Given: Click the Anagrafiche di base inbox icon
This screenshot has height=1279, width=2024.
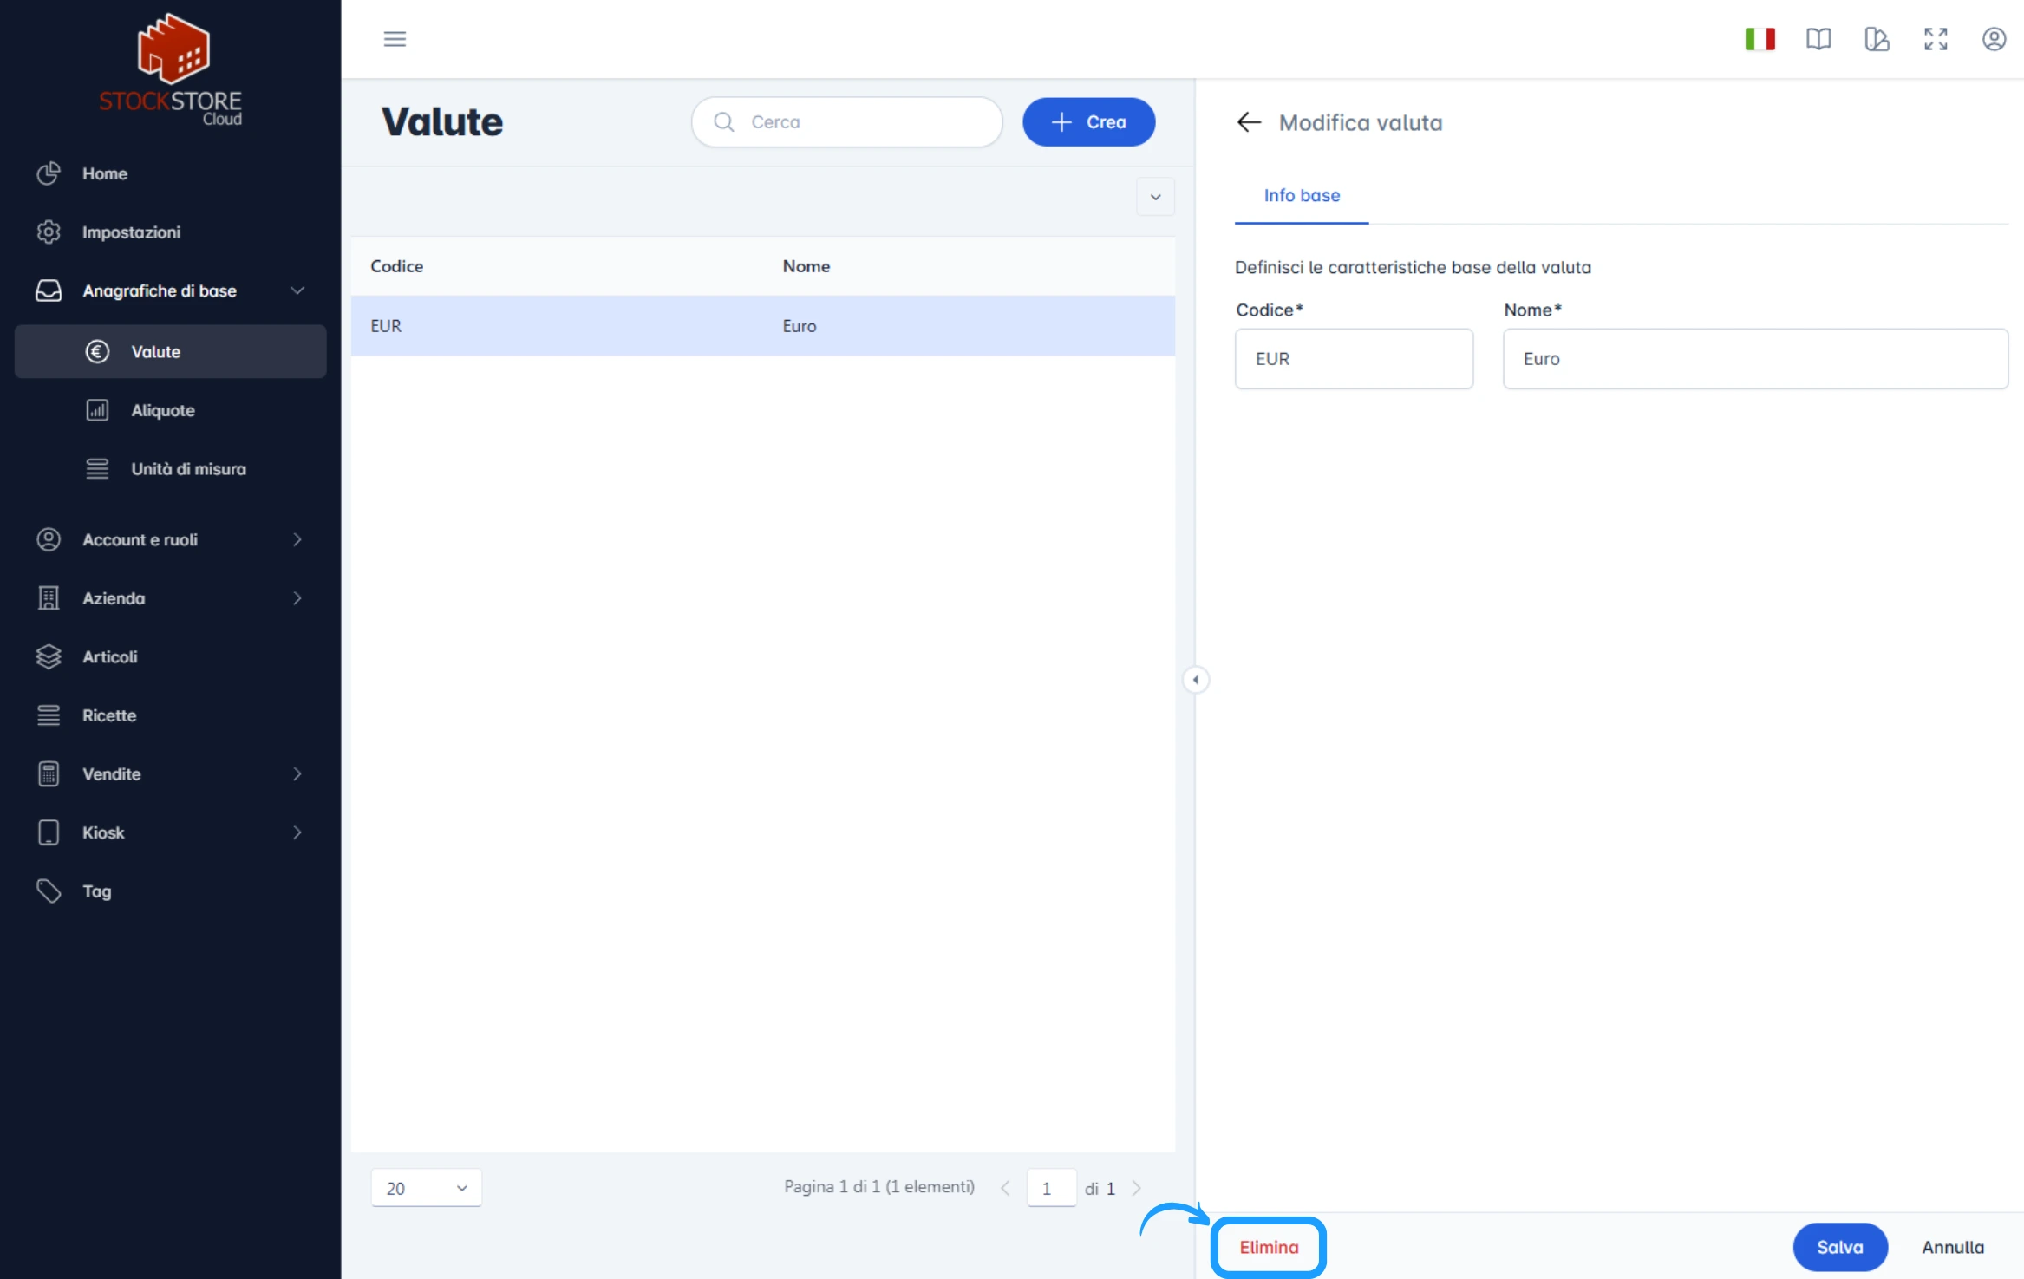Looking at the screenshot, I should (x=49, y=290).
